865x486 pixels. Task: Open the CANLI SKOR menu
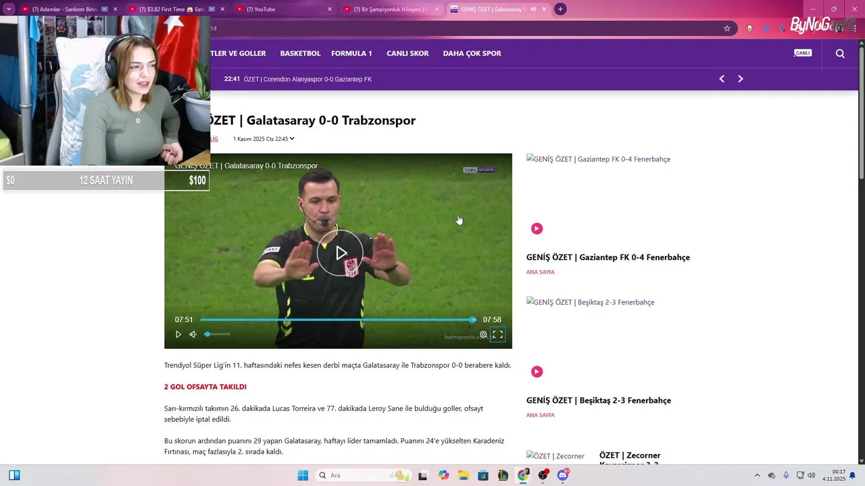pos(407,53)
